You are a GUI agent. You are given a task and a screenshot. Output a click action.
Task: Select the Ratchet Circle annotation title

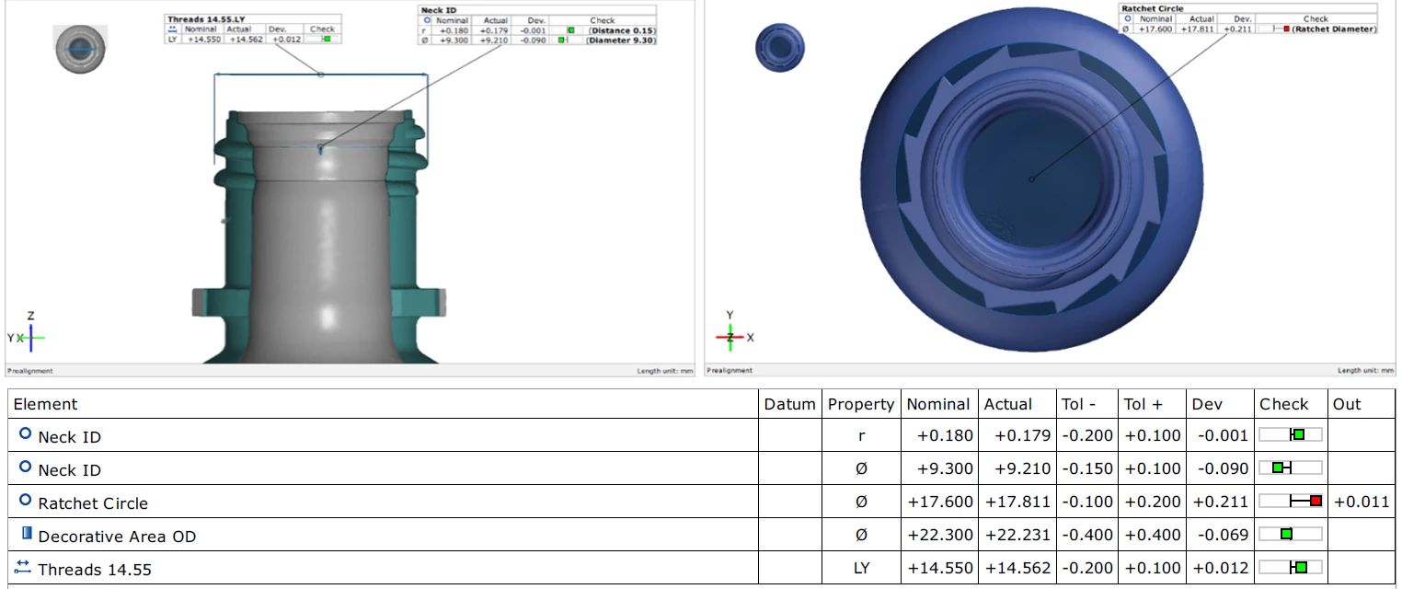[1151, 8]
